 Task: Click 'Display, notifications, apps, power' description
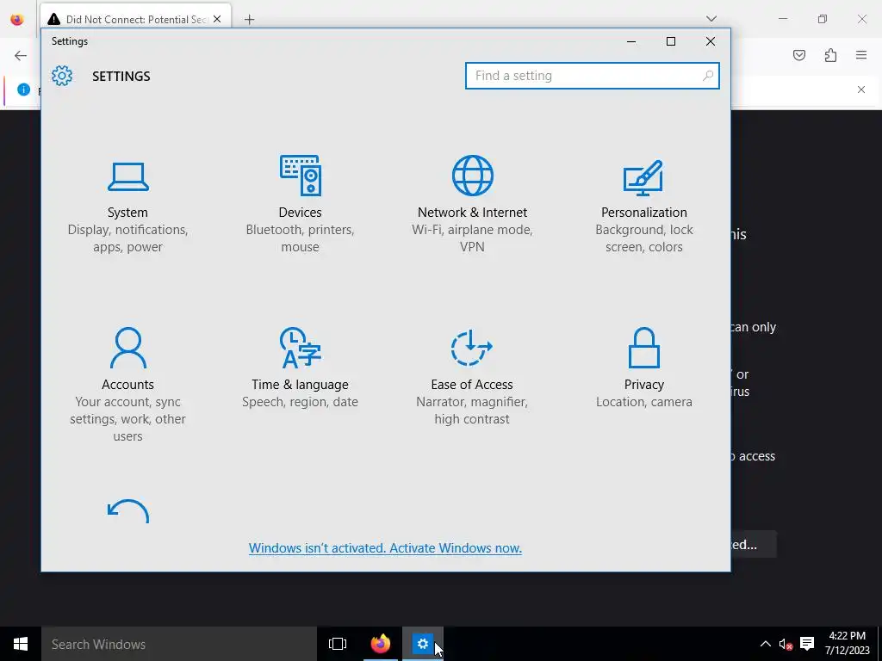[127, 238]
